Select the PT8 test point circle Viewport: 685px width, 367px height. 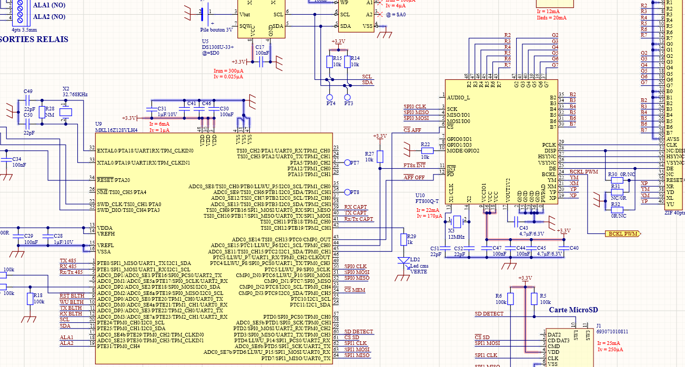347,192
